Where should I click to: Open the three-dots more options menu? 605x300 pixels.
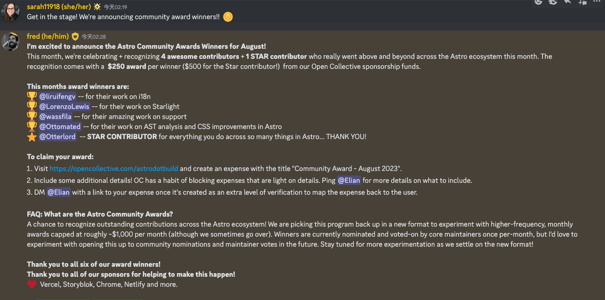[597, 2]
